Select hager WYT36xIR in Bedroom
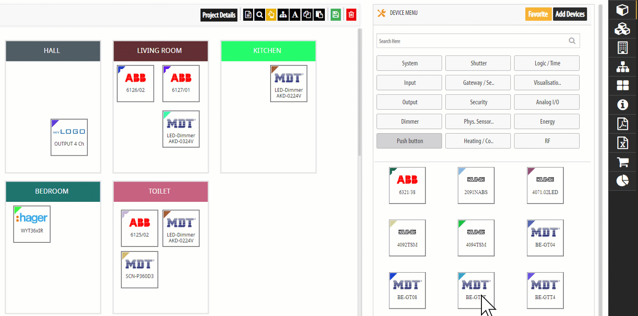This screenshot has width=638, height=316. tap(32, 224)
